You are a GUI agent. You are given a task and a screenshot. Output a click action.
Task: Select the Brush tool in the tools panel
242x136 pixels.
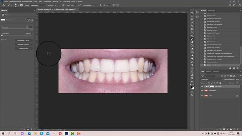click(x=192, y=39)
